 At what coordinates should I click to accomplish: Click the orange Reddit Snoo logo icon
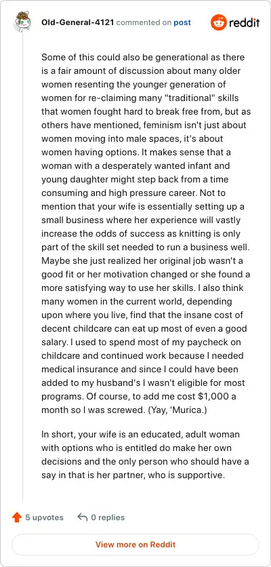coord(218,22)
